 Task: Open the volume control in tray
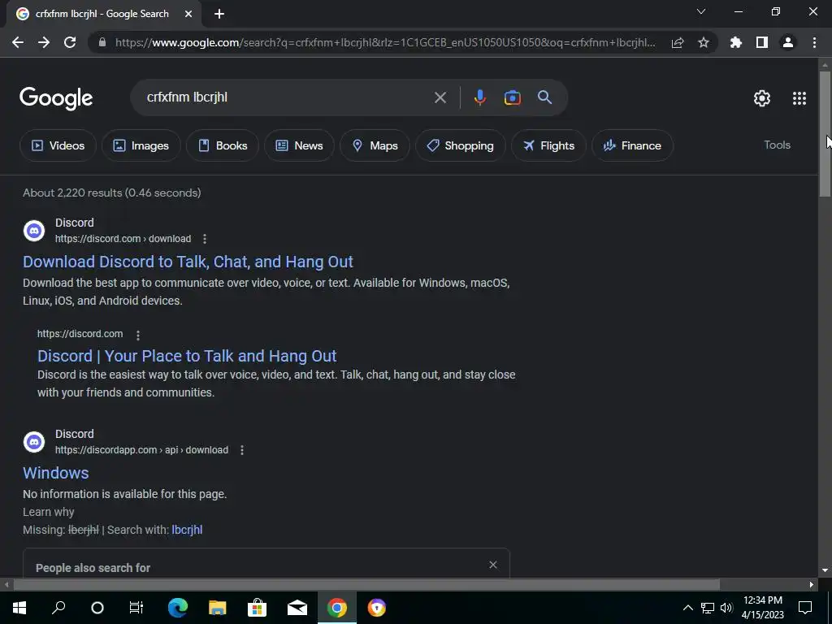pyautogui.click(x=727, y=608)
